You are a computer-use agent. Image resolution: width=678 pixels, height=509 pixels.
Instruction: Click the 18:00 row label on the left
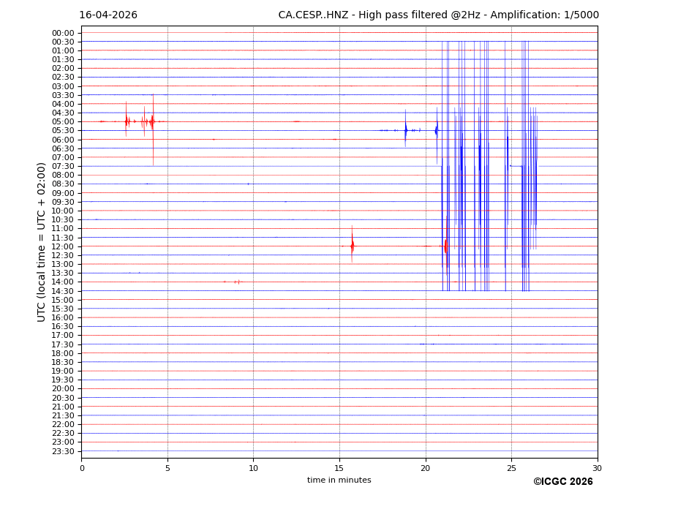tap(63, 353)
